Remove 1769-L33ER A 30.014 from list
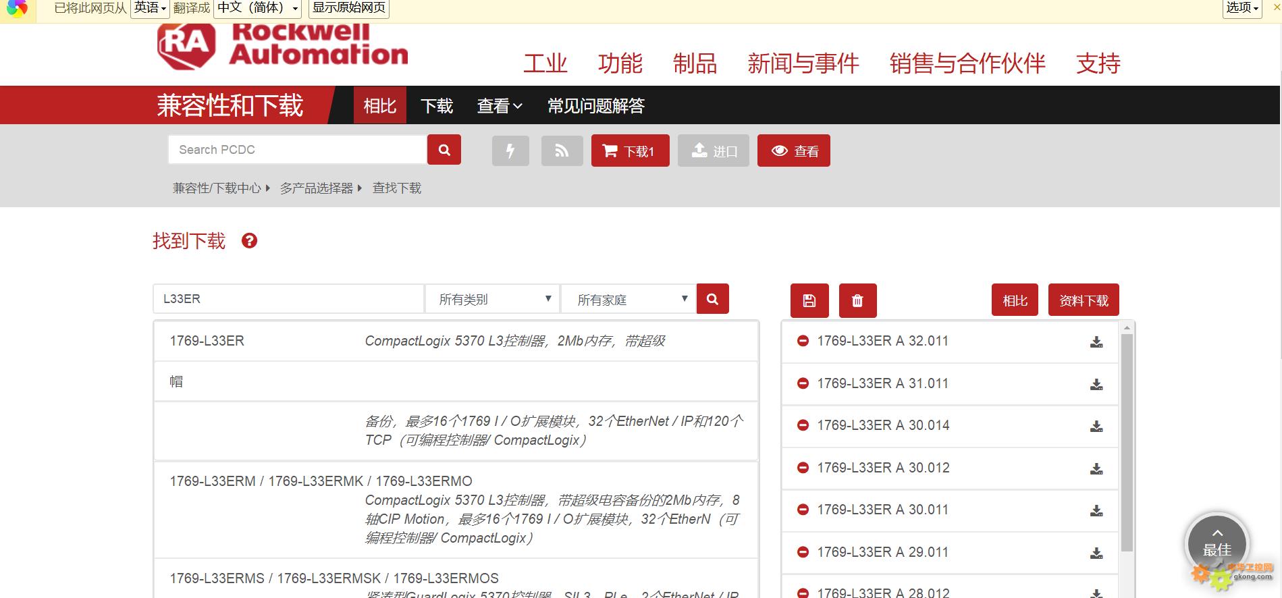1282x598 pixels. point(803,425)
